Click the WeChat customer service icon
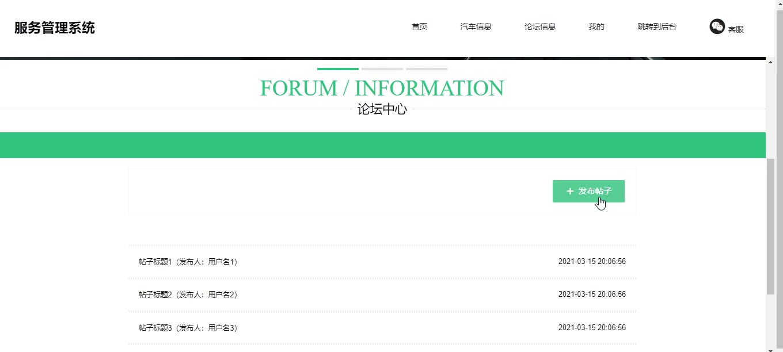The image size is (783, 352). [717, 26]
